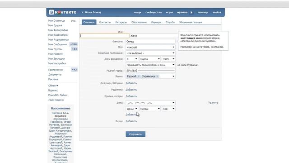This screenshot has height=163, width=289.
Task: Switch to the Жизненная позиция tab
Action: [191, 22]
